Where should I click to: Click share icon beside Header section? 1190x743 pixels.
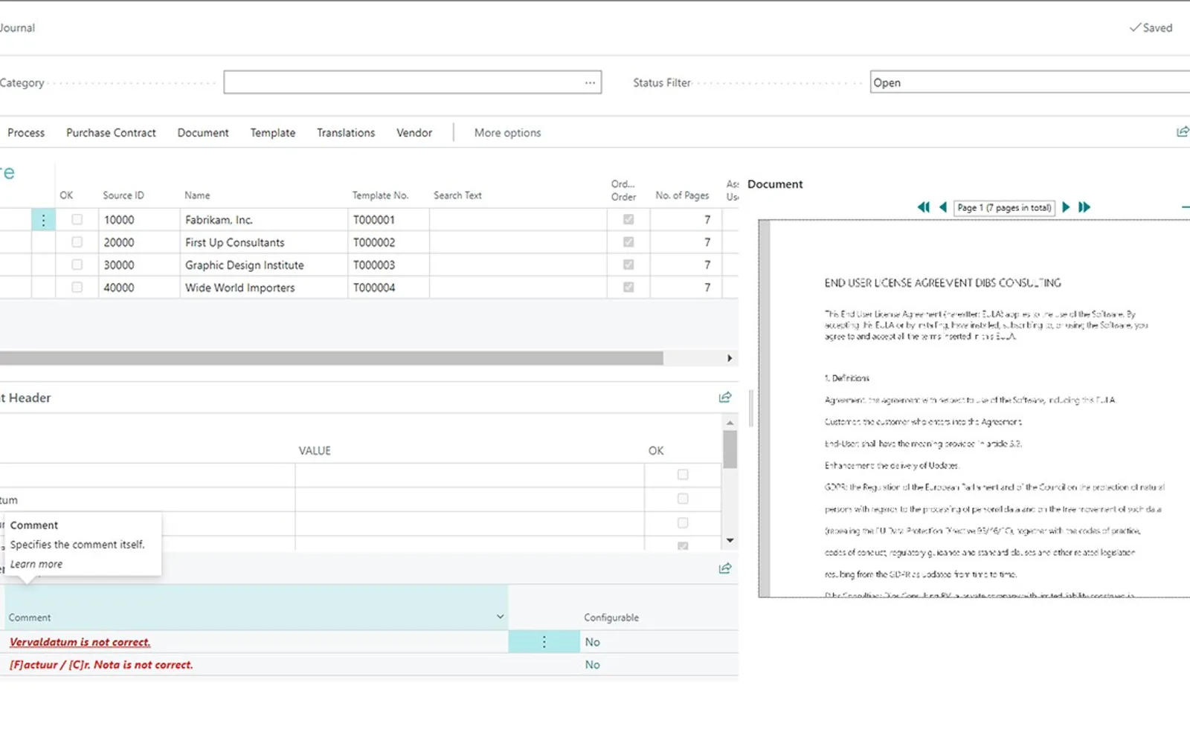click(725, 398)
